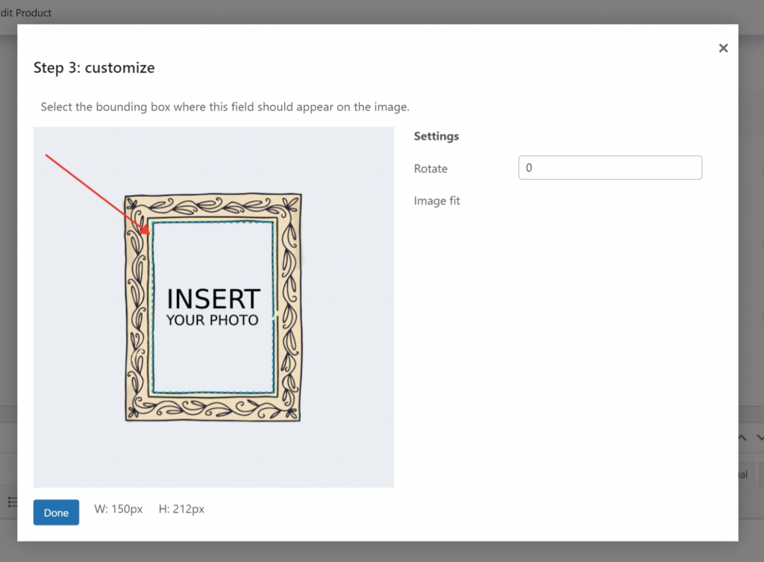The height and width of the screenshot is (562, 764).
Task: Click the bulleted list icon behind the dialog
Action: point(12,502)
